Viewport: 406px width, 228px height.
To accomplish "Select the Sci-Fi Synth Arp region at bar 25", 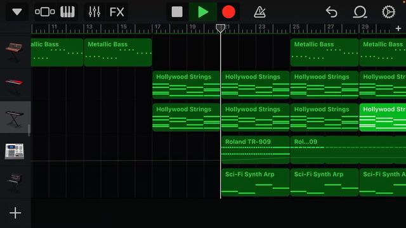I will [x=324, y=182].
